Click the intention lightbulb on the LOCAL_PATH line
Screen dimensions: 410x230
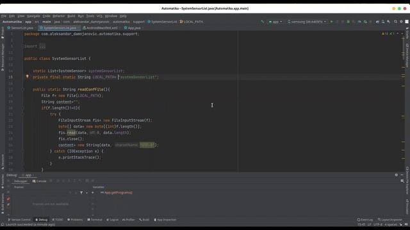click(x=27, y=77)
